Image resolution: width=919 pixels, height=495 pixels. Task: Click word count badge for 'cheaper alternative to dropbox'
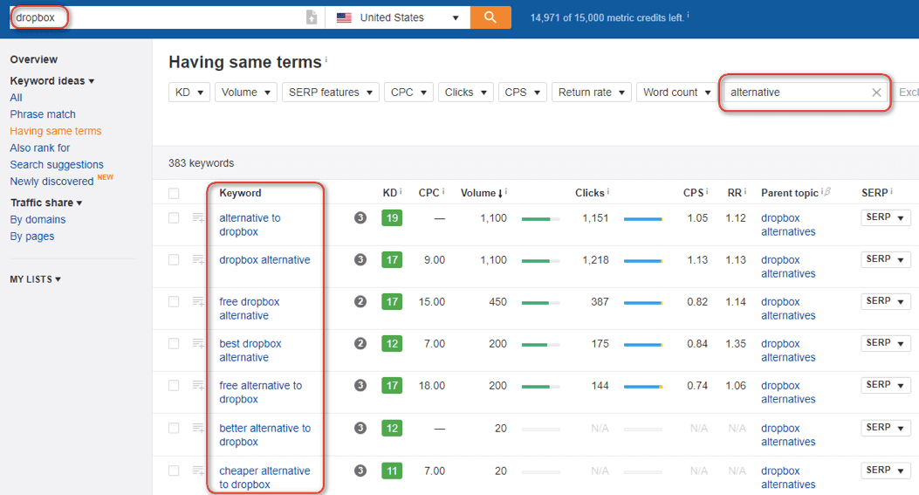[x=360, y=471]
